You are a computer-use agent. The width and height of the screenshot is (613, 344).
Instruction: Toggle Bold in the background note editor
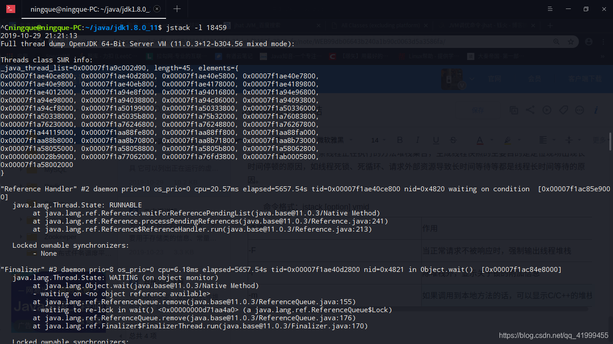400,140
